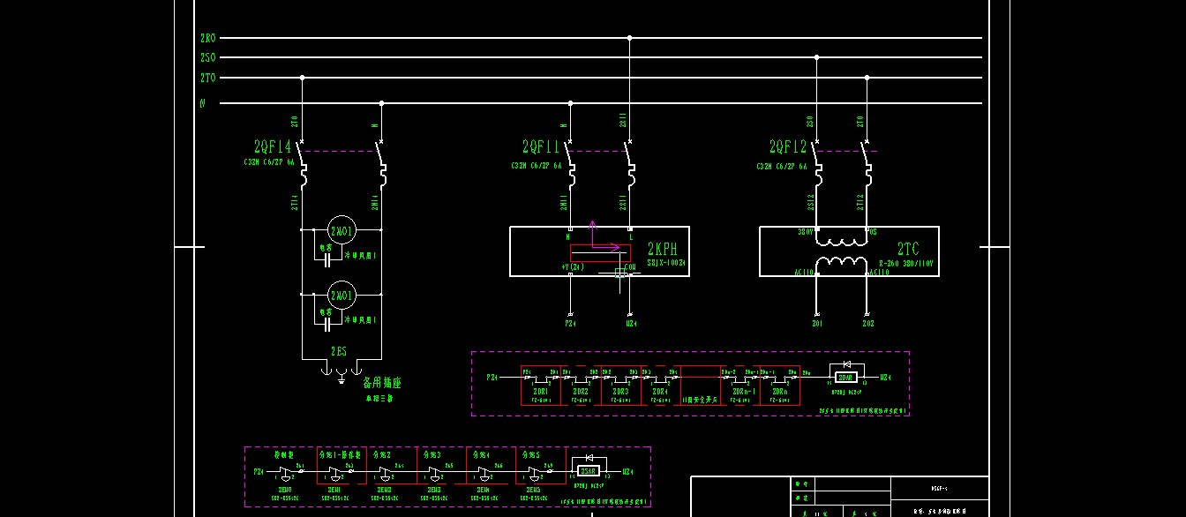
Task: Pick the diode symbol above 2SAR
Action: pos(589,460)
